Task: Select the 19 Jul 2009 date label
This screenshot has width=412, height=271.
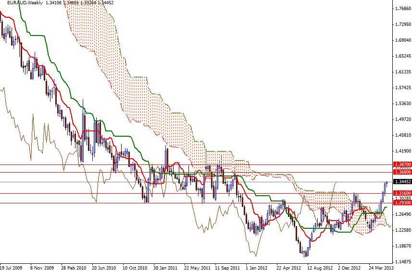Action: click(x=12, y=268)
